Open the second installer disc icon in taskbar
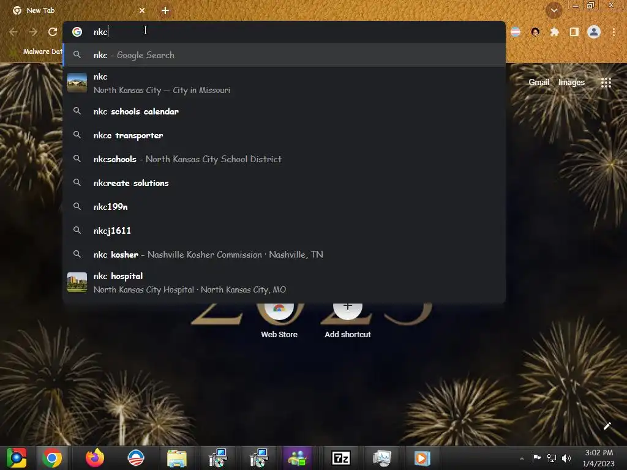This screenshot has height=470, width=627. pos(259,458)
